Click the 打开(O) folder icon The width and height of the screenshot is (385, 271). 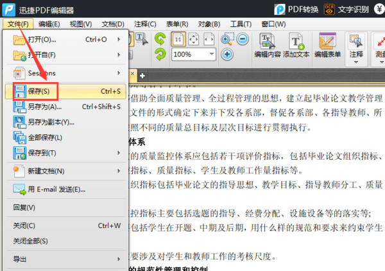19,40
